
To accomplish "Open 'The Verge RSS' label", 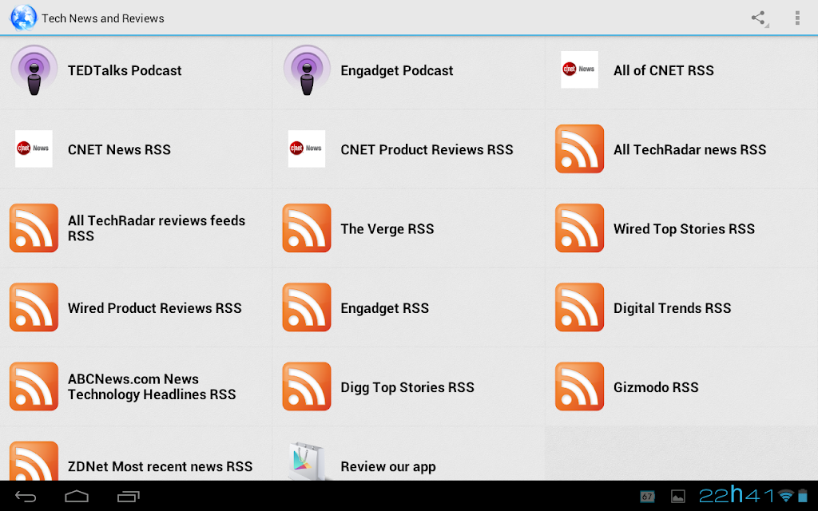I will coord(387,229).
